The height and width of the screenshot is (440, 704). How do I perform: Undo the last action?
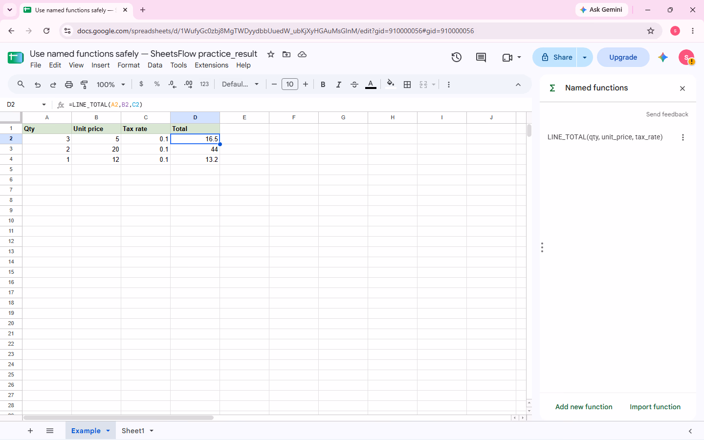pyautogui.click(x=37, y=85)
